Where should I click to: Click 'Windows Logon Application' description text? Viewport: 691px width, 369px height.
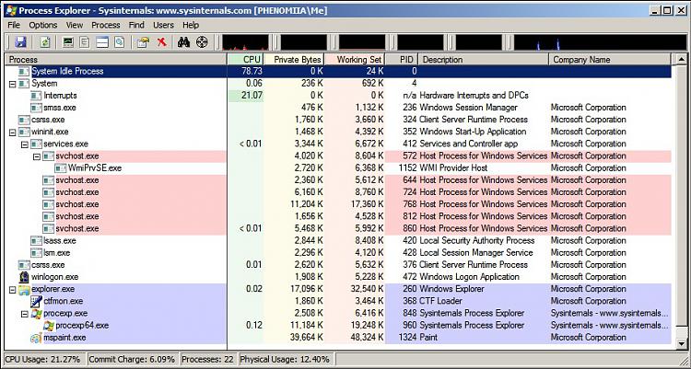click(469, 277)
